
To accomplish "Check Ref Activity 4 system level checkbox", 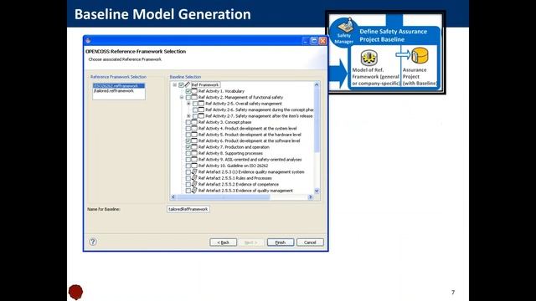I will point(188,128).
